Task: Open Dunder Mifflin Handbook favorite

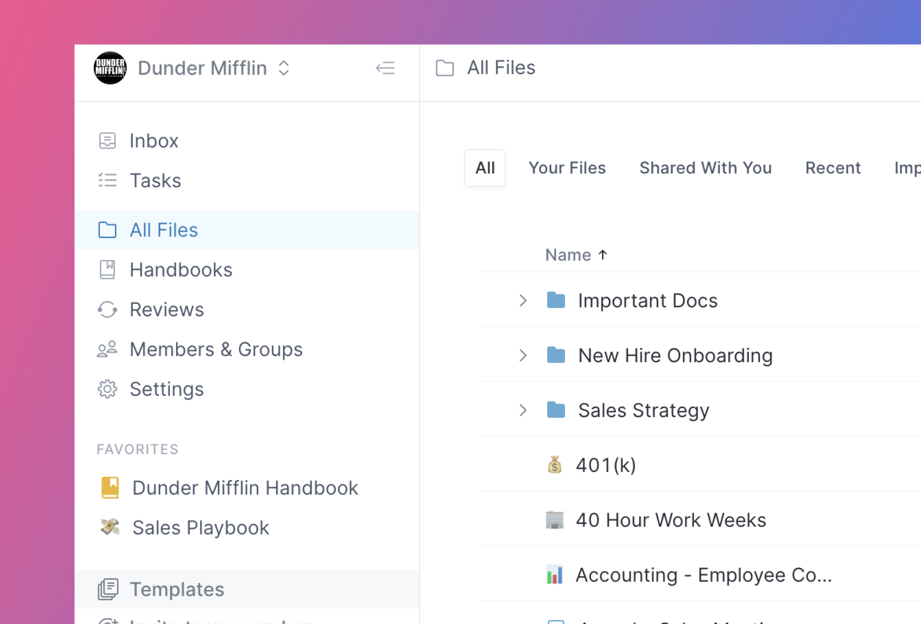Action: point(245,488)
